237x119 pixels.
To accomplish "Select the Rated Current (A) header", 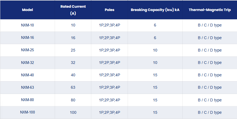I will point(73,10).
